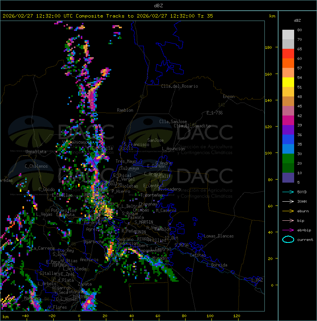
Task: Click the 'Uspallata' map label
Action: [36, 152]
